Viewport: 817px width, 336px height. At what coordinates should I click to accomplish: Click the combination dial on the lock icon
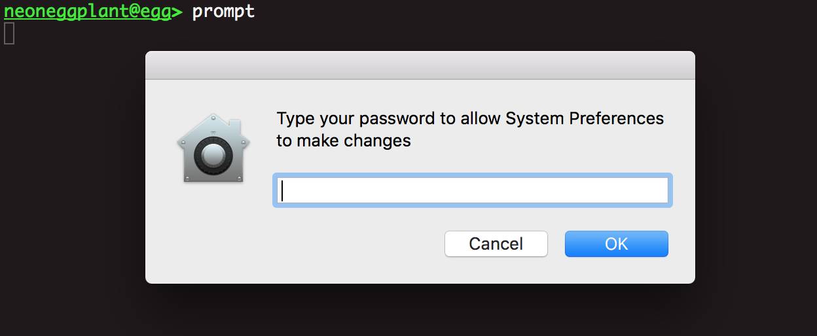[211, 155]
